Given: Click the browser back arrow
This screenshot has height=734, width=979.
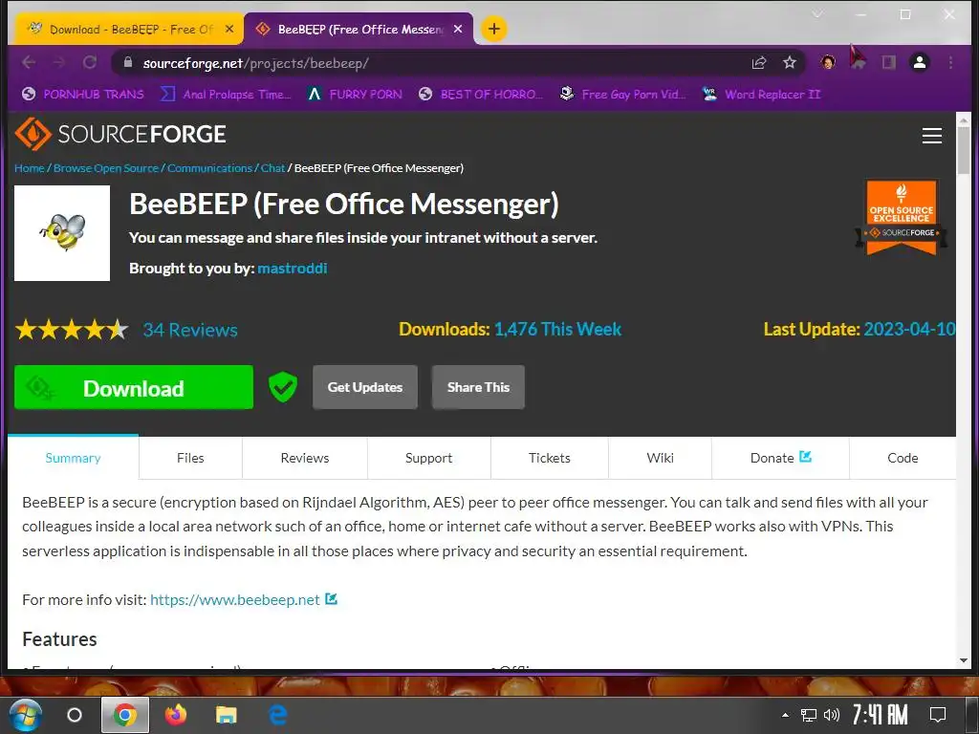Looking at the screenshot, I should tap(29, 62).
